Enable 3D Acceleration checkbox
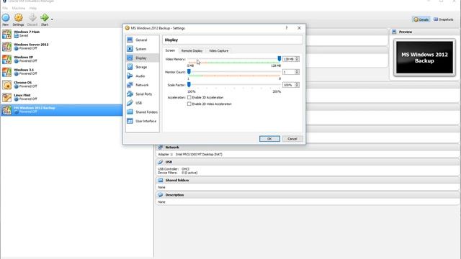The width and height of the screenshot is (461, 259). [x=189, y=97]
